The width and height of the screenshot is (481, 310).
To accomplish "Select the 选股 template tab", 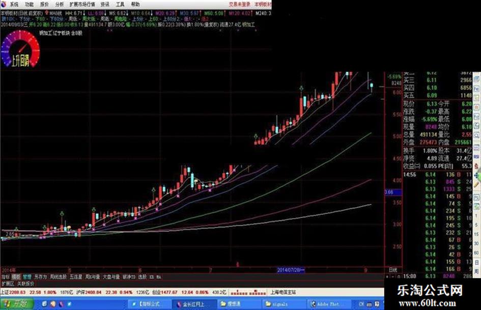I will (x=142, y=277).
